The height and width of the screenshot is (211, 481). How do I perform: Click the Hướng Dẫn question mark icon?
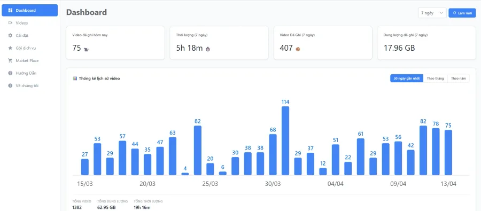[10, 73]
